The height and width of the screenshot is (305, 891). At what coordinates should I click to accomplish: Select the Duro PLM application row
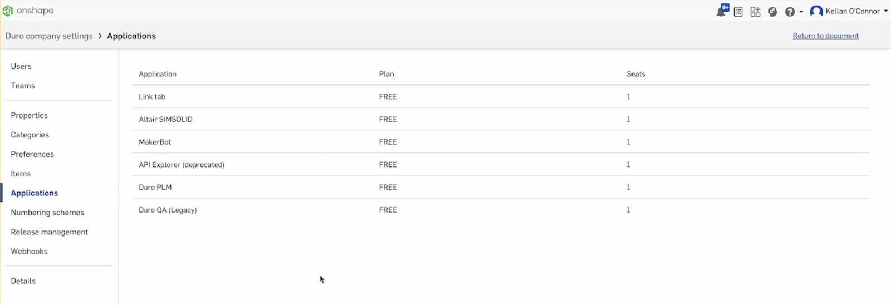155,187
